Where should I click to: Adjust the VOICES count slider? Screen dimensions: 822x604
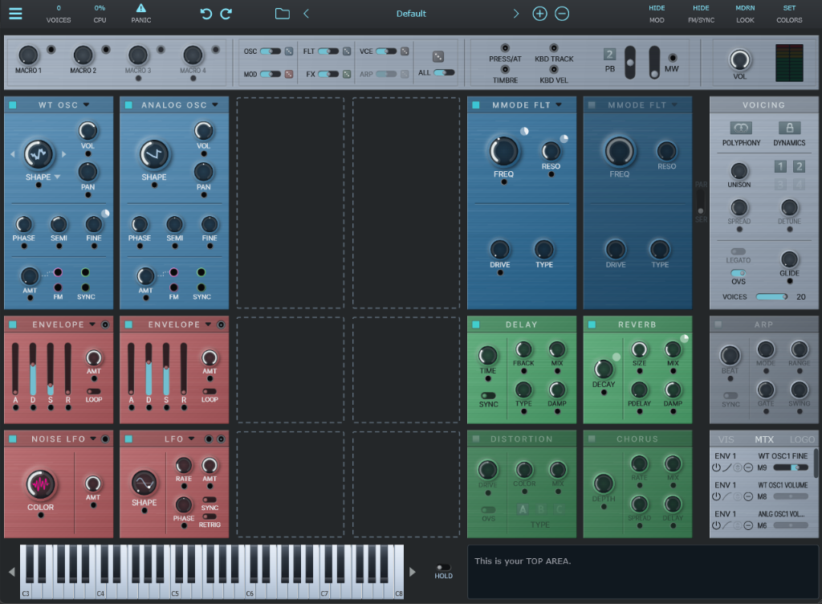(x=771, y=296)
